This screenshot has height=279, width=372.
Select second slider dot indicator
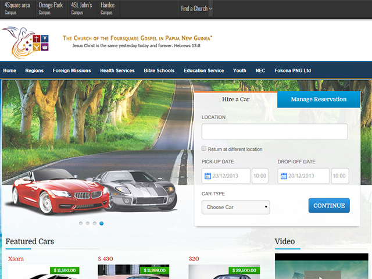tap(88, 223)
